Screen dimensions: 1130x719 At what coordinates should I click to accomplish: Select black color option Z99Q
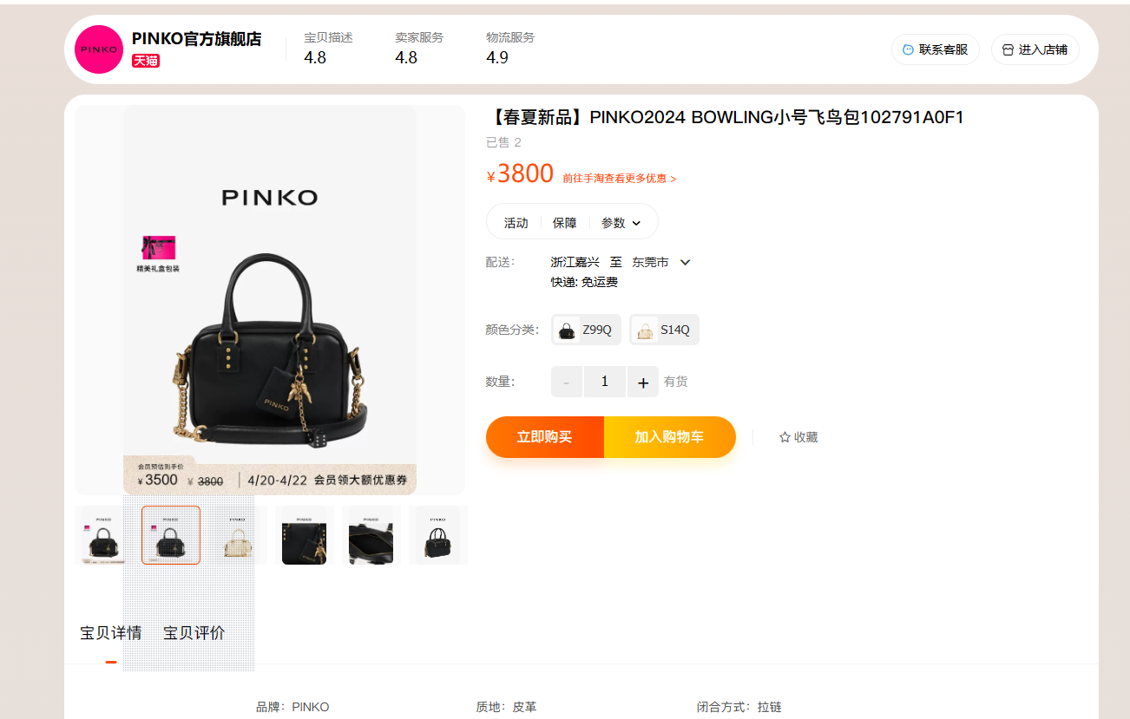(x=586, y=330)
